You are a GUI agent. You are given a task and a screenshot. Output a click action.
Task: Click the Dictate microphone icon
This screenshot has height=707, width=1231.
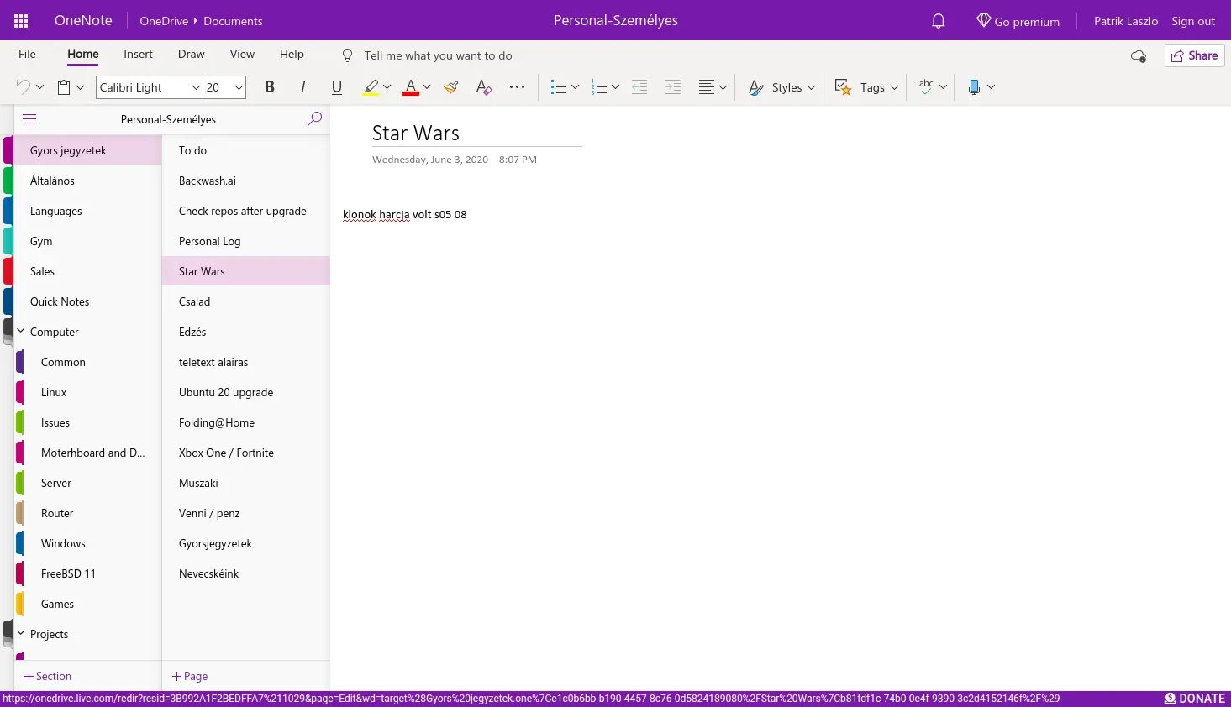(x=974, y=86)
